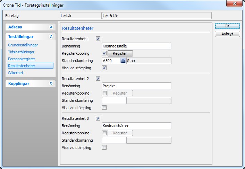Expand the Adress section chevron
The image size is (245, 169).
[x=51, y=27]
